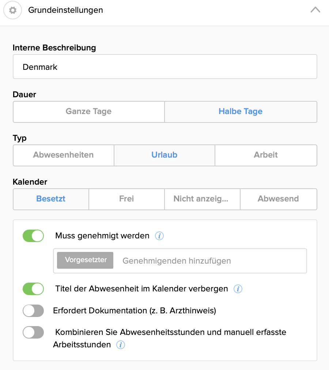The image size is (329, 370).
Task: Pick the Nicht anzeig... calendar option
Action: [x=202, y=199]
